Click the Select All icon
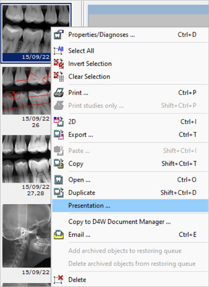 (59, 51)
